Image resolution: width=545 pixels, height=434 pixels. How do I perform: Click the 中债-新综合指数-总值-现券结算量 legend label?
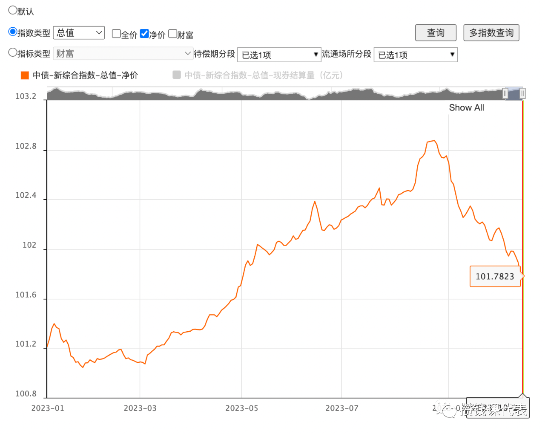(264, 75)
